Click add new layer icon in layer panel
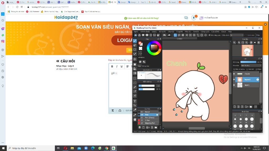This screenshot has height=151, width=269. [235, 107]
